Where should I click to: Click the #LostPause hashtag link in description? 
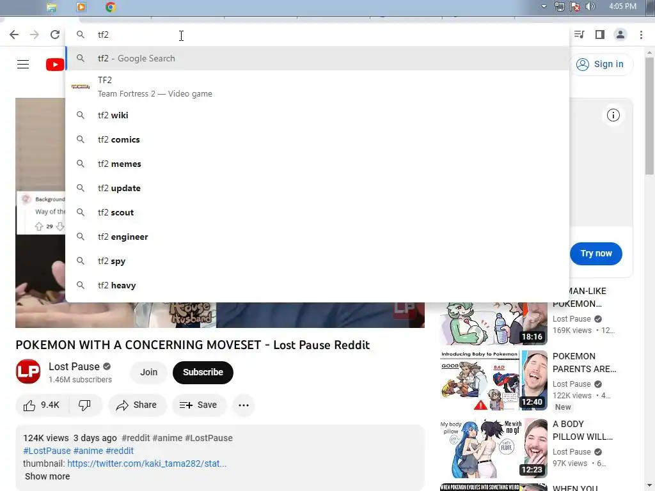click(47, 451)
